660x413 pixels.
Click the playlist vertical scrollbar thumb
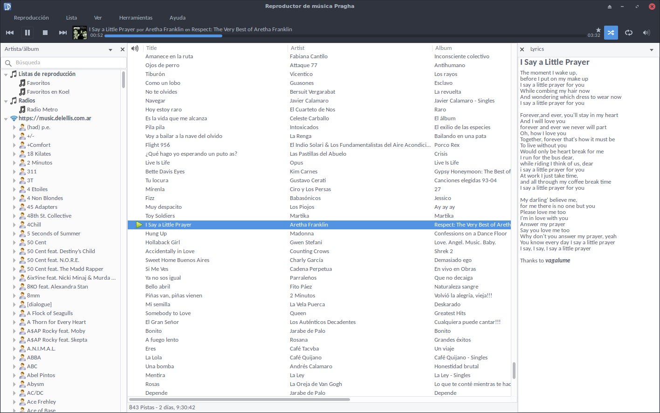tap(514, 371)
